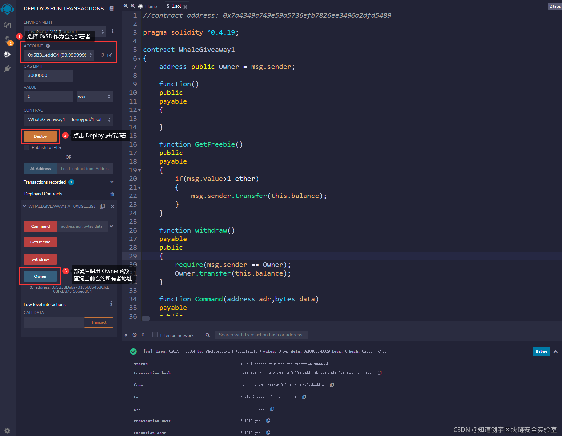The height and width of the screenshot is (436, 562).
Task: Toggle the listen on network checkbox
Action: pos(155,335)
